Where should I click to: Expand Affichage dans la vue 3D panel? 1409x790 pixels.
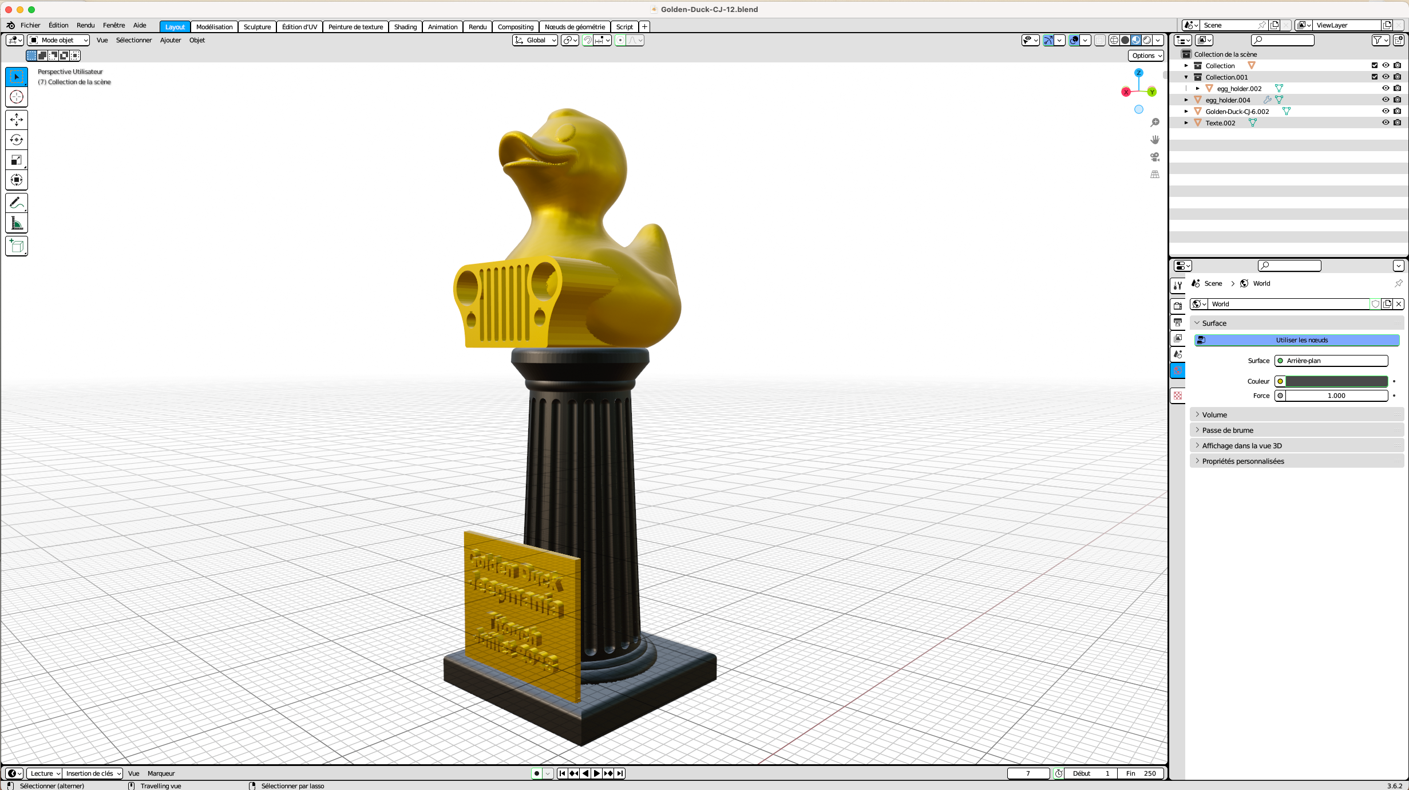(x=1297, y=445)
